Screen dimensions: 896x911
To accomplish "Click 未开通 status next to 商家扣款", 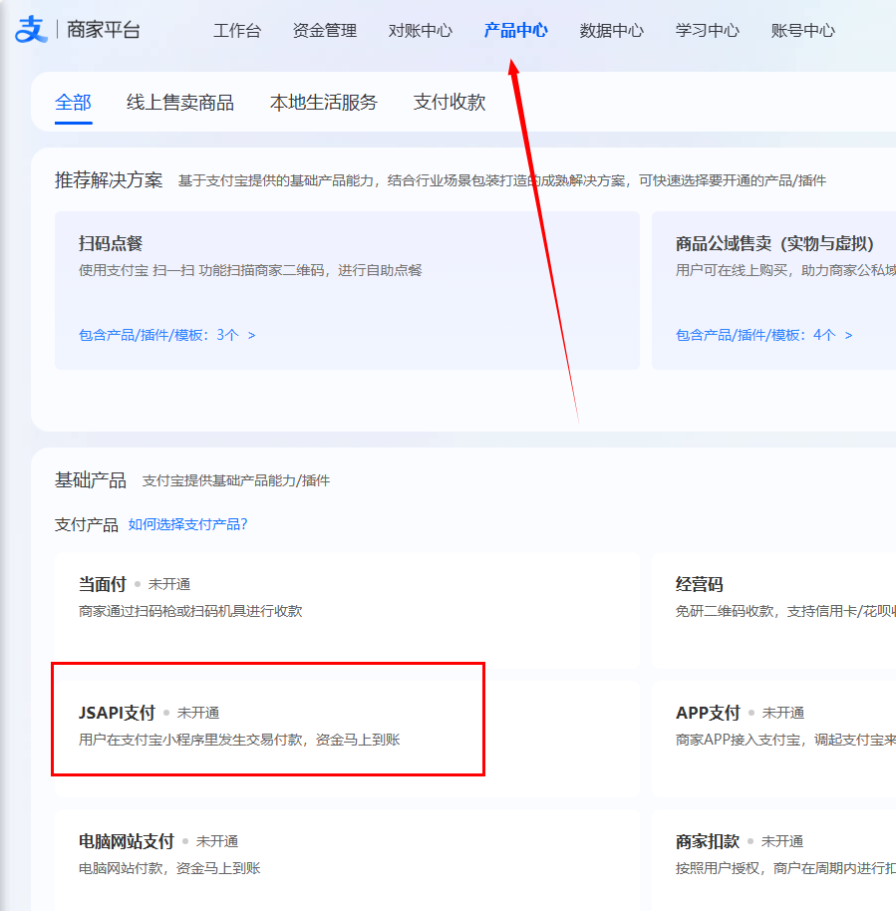I will point(782,841).
